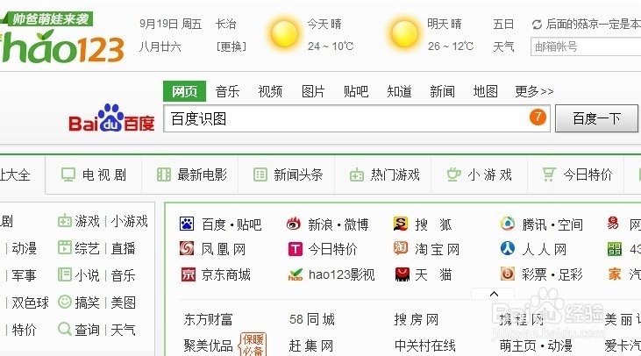Viewport: 641px width, 356px height.
Task: Click the JD icon beside 京东商城
Action: pos(188,274)
